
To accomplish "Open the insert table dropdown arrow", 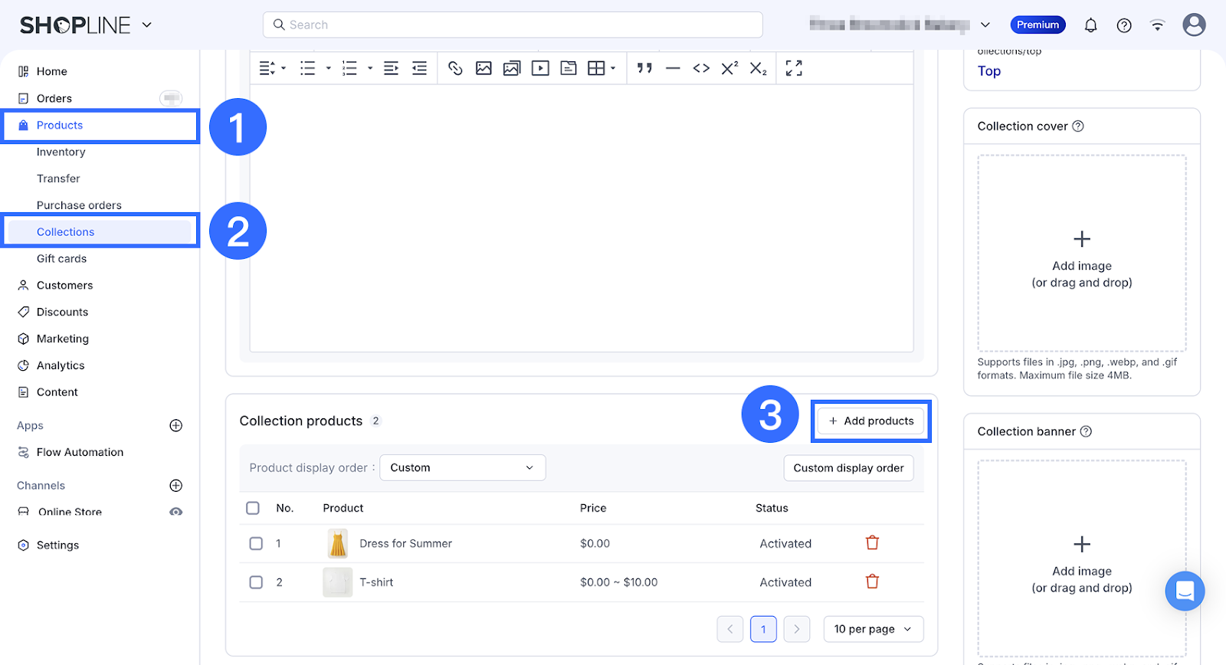I will [x=613, y=68].
